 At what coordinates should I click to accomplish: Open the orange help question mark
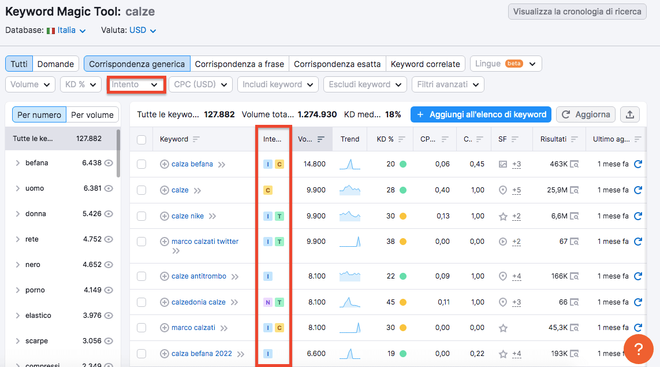639,349
